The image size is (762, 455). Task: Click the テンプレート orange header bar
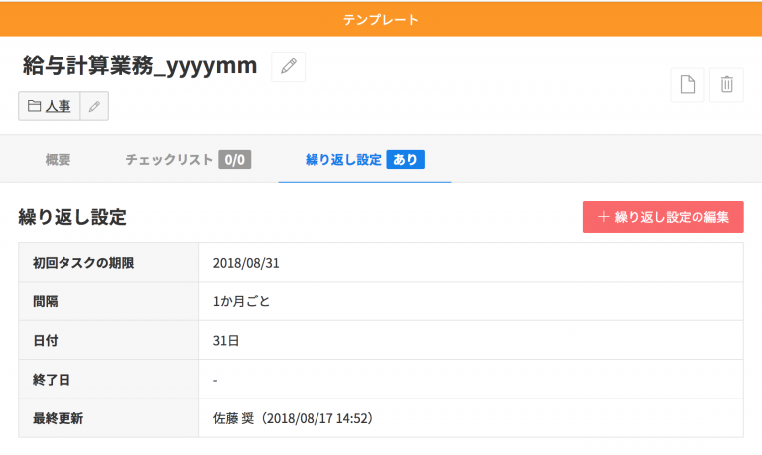(381, 19)
